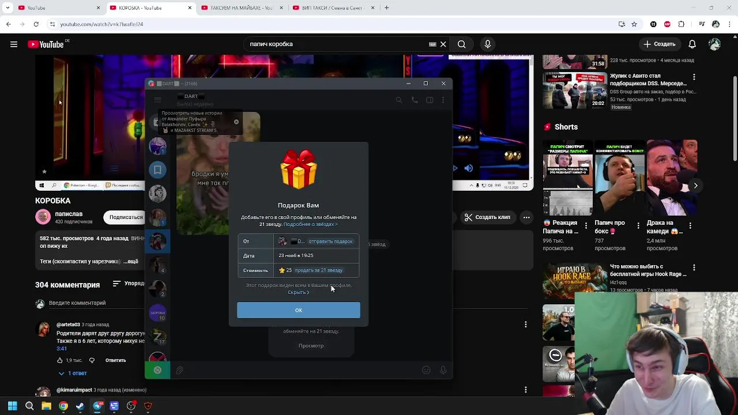Viewport: 738px width, 415px height.
Task: Reply to @arteta03 with 'Ответить'
Action: pyautogui.click(x=115, y=361)
